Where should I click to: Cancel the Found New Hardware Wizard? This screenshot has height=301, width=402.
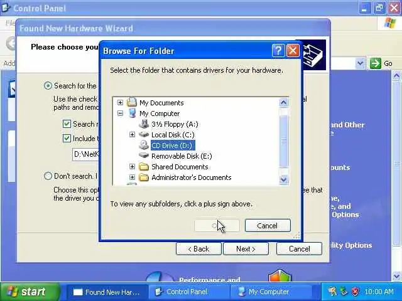point(299,249)
